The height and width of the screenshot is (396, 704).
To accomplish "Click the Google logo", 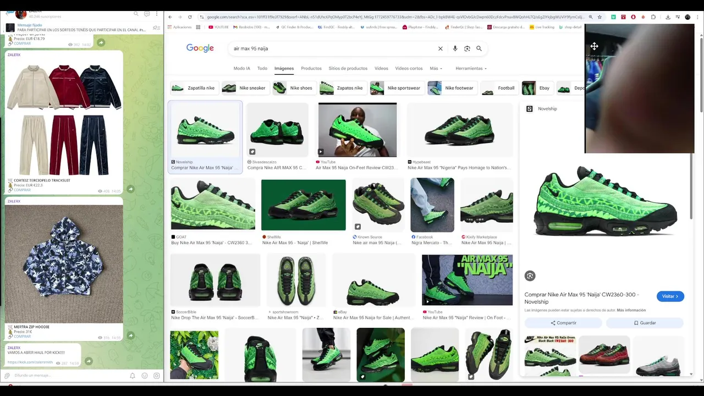I will (x=200, y=48).
